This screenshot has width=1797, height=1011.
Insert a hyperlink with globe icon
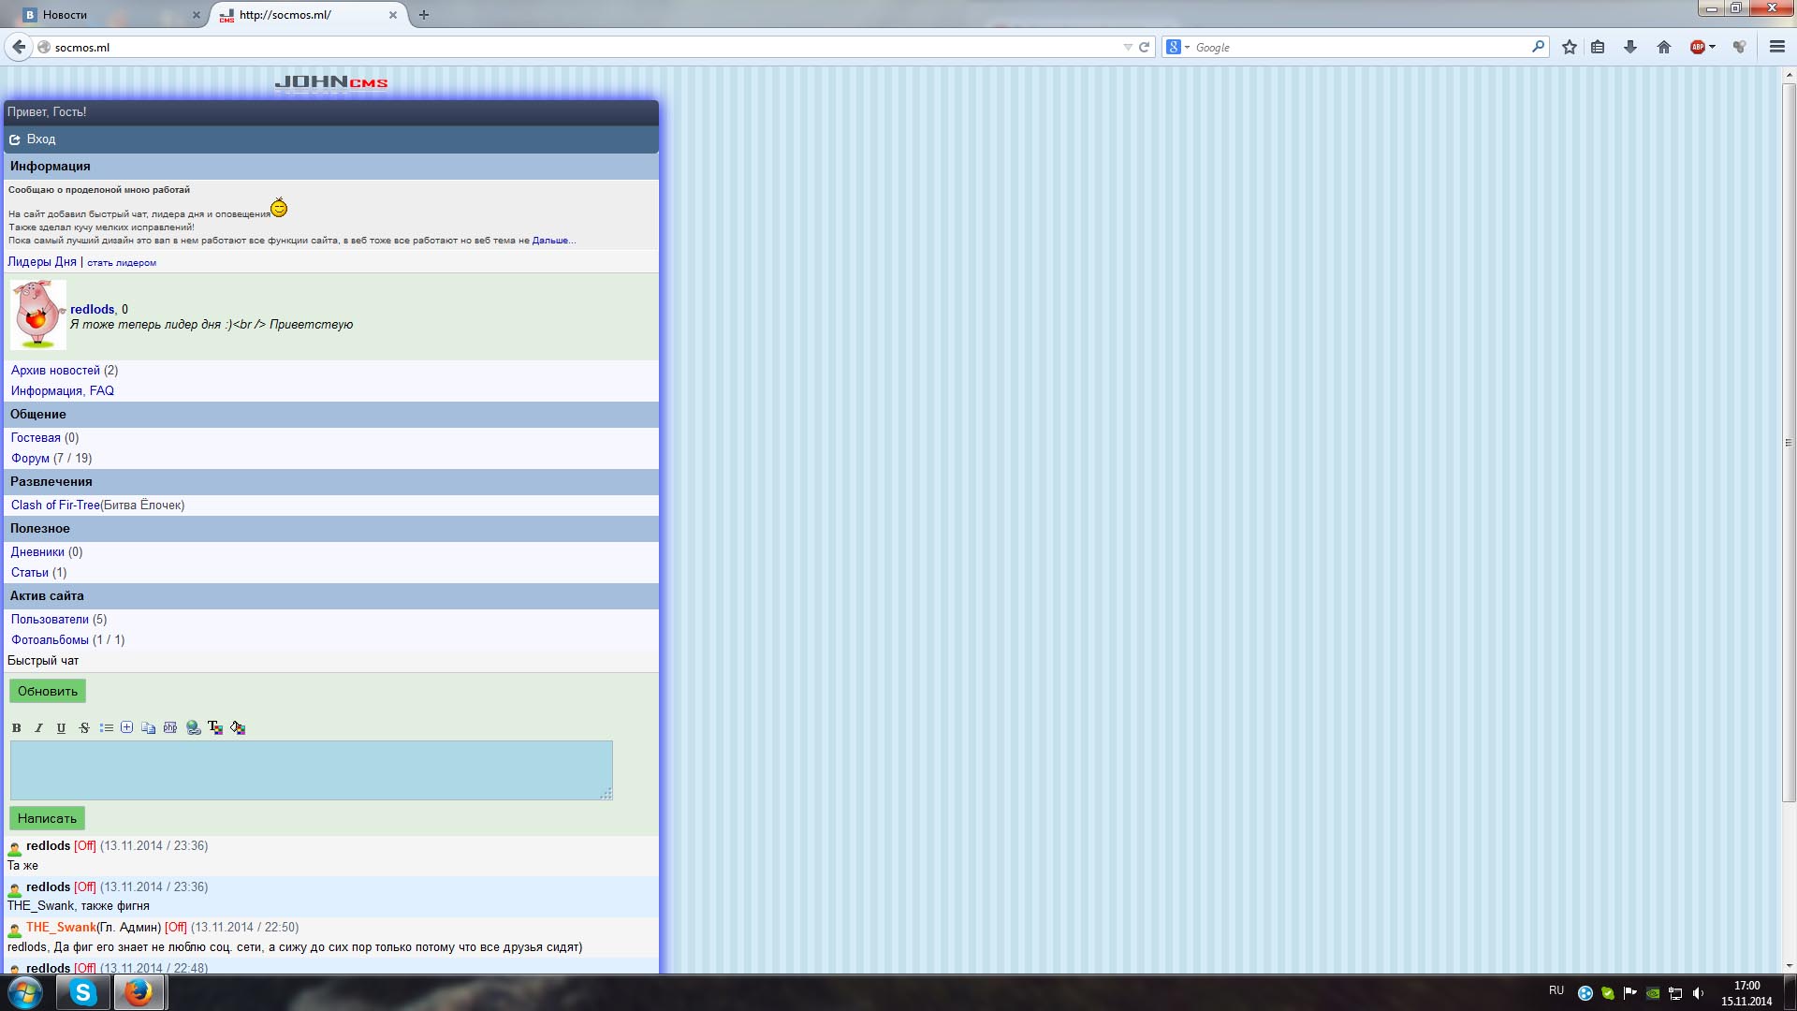tap(193, 727)
